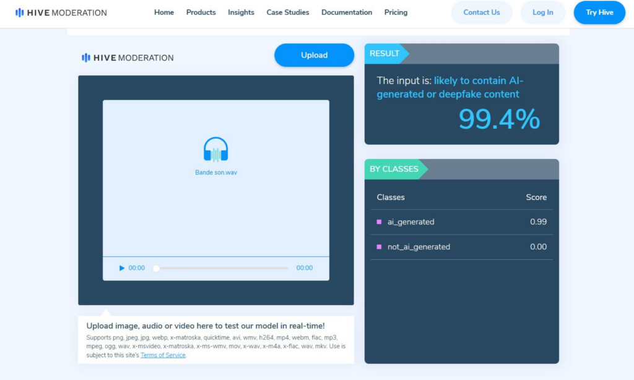This screenshot has height=380, width=634.
Task: Click the audio seek slider handle
Action: (156, 268)
